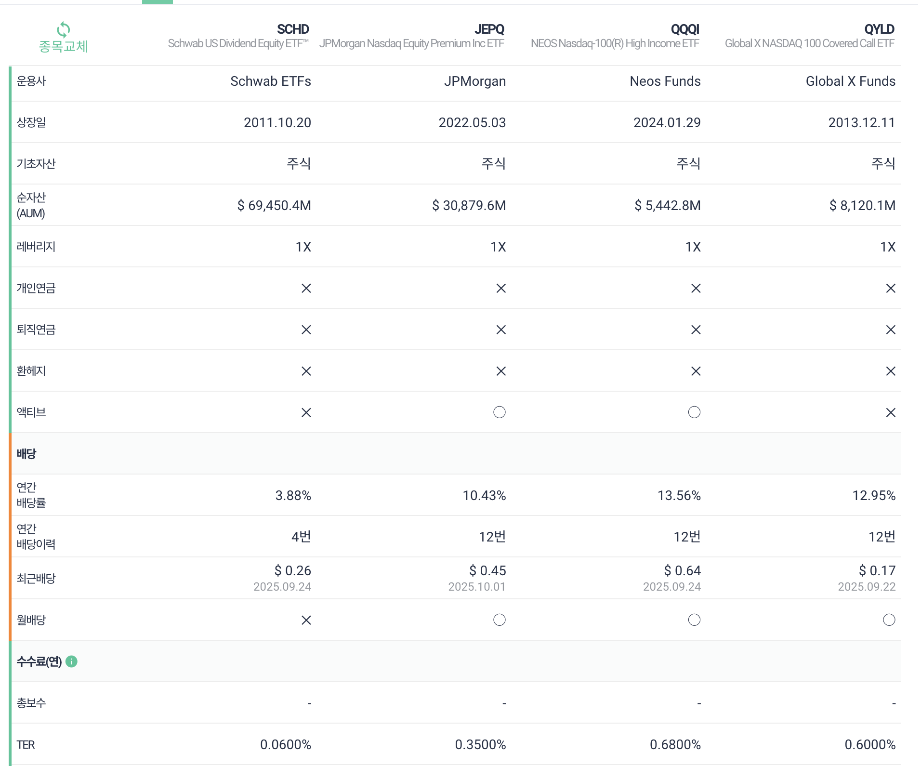Click Global X NASDAQ 100 Covered Call ETF name
The height and width of the screenshot is (766, 921).
point(809,44)
